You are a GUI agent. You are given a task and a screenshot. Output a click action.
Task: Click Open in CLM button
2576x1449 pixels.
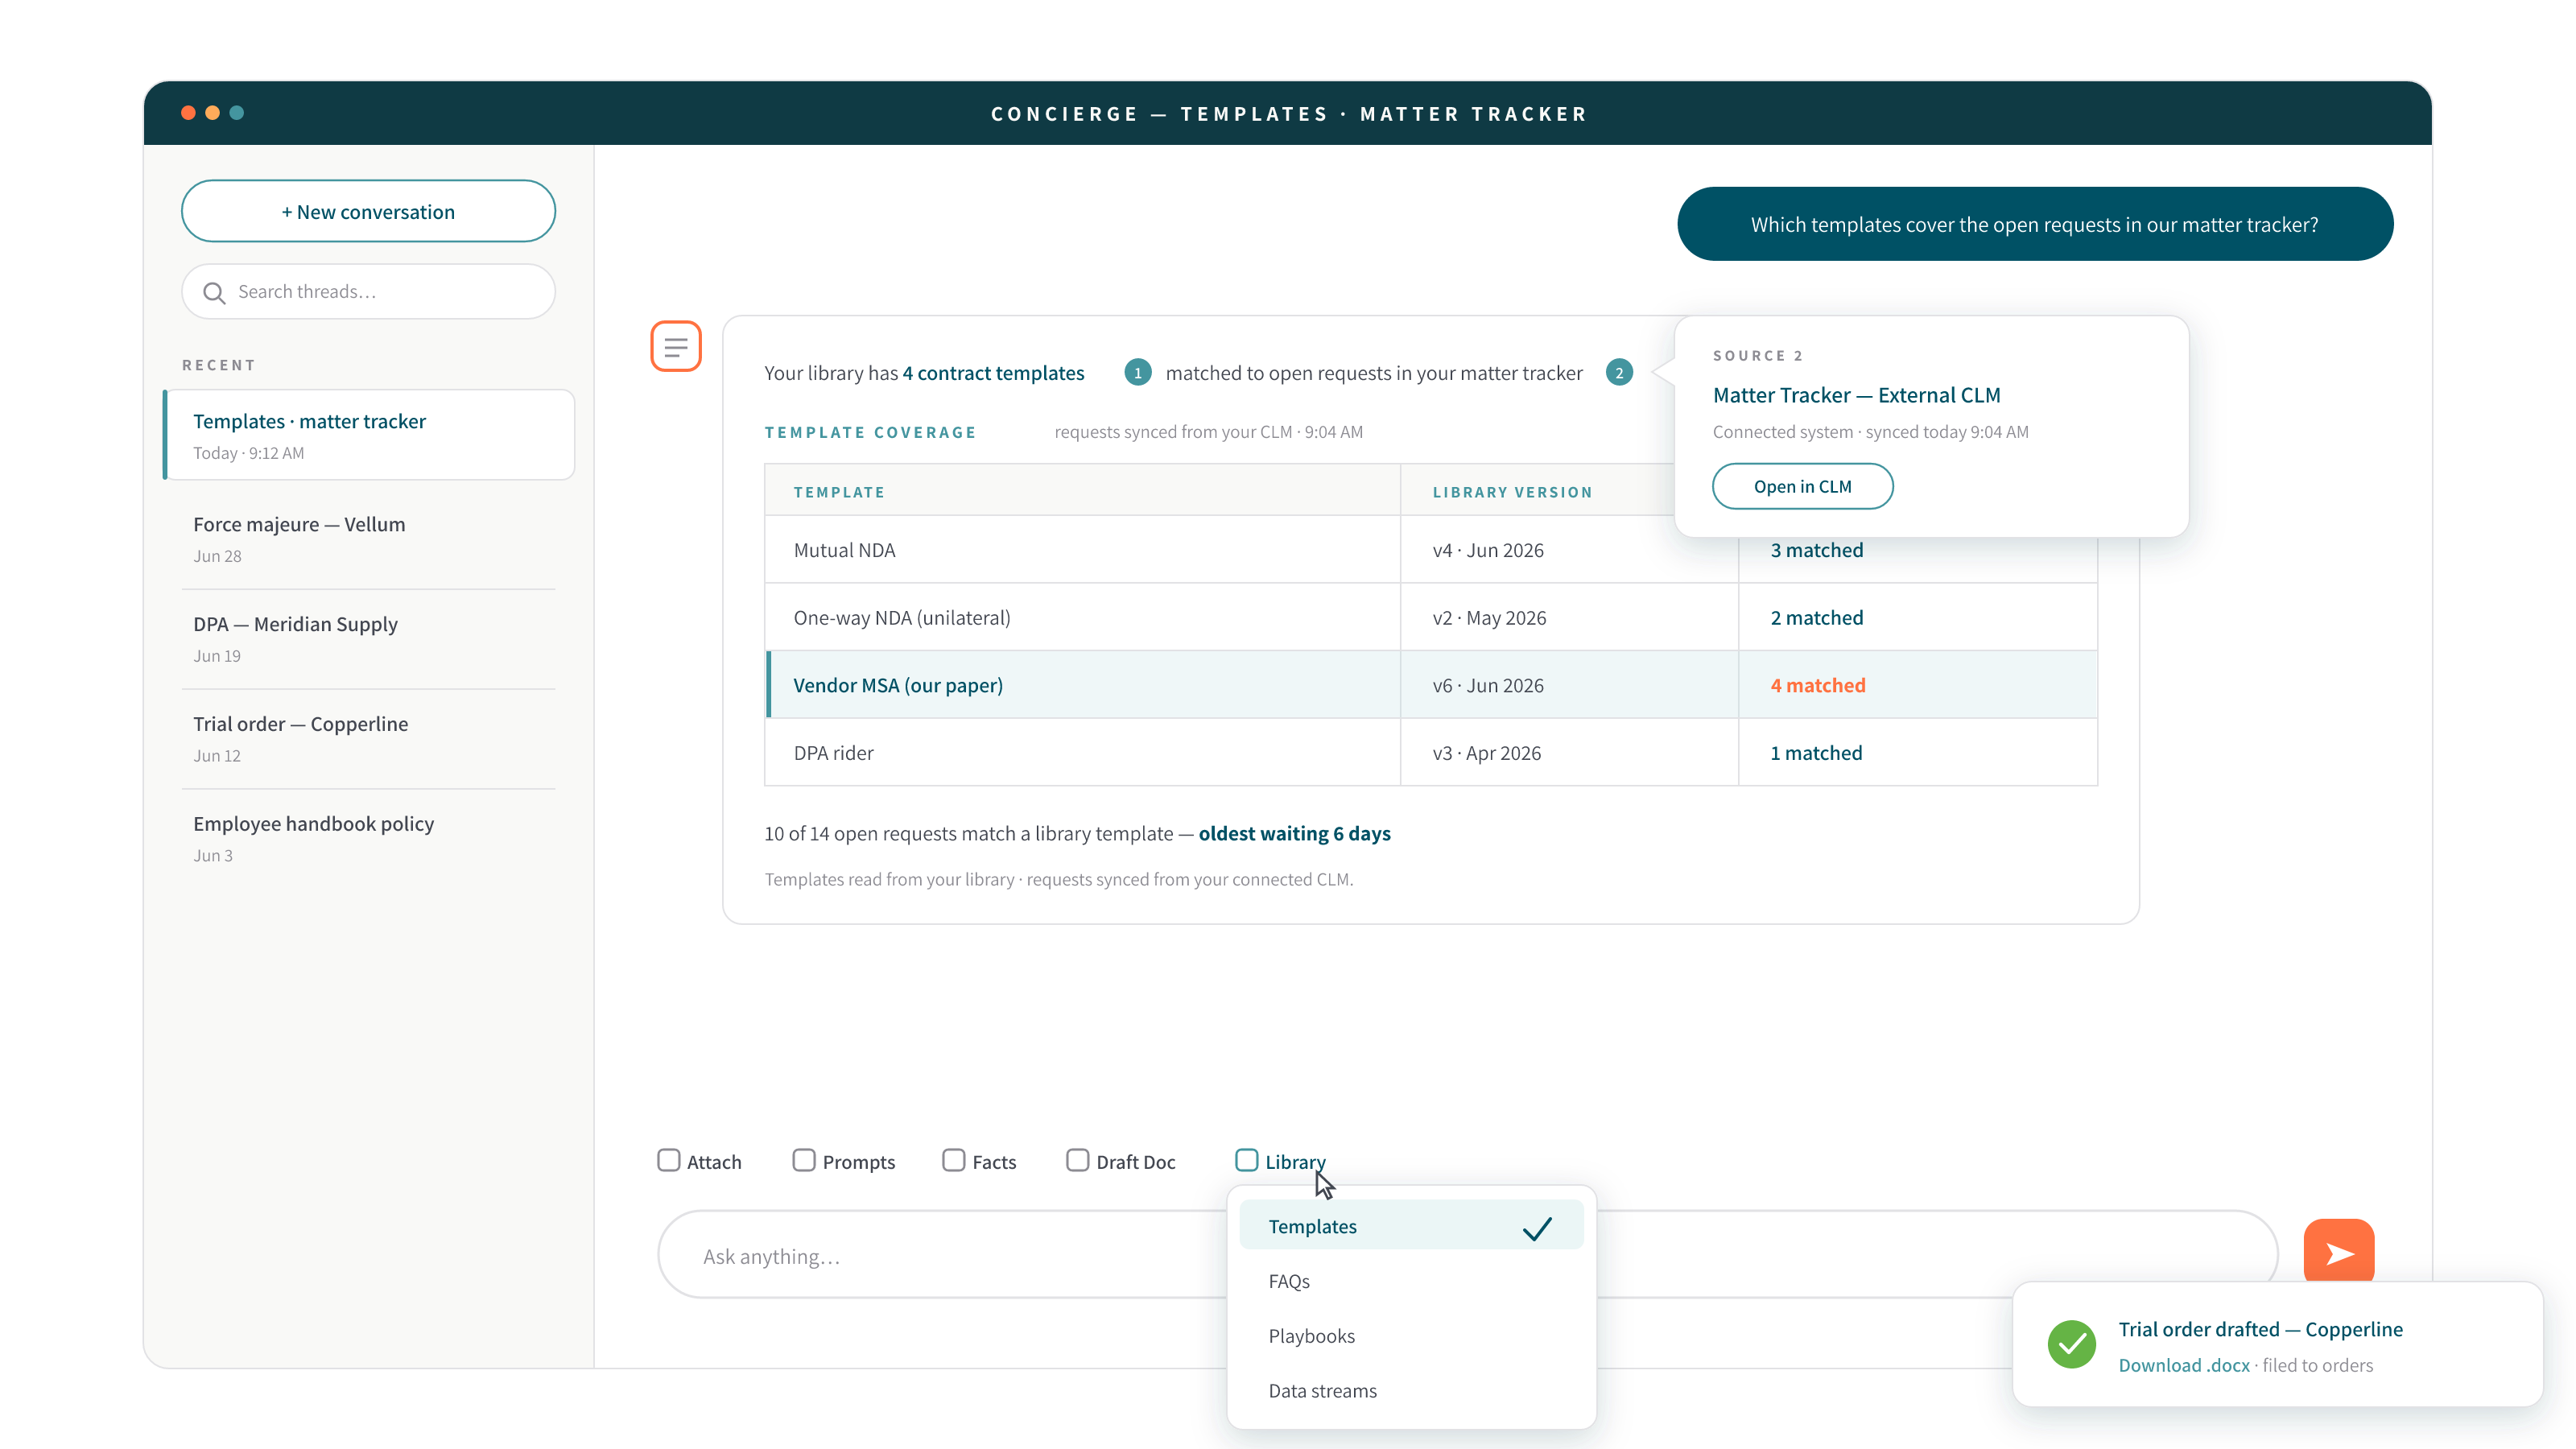tap(1802, 486)
